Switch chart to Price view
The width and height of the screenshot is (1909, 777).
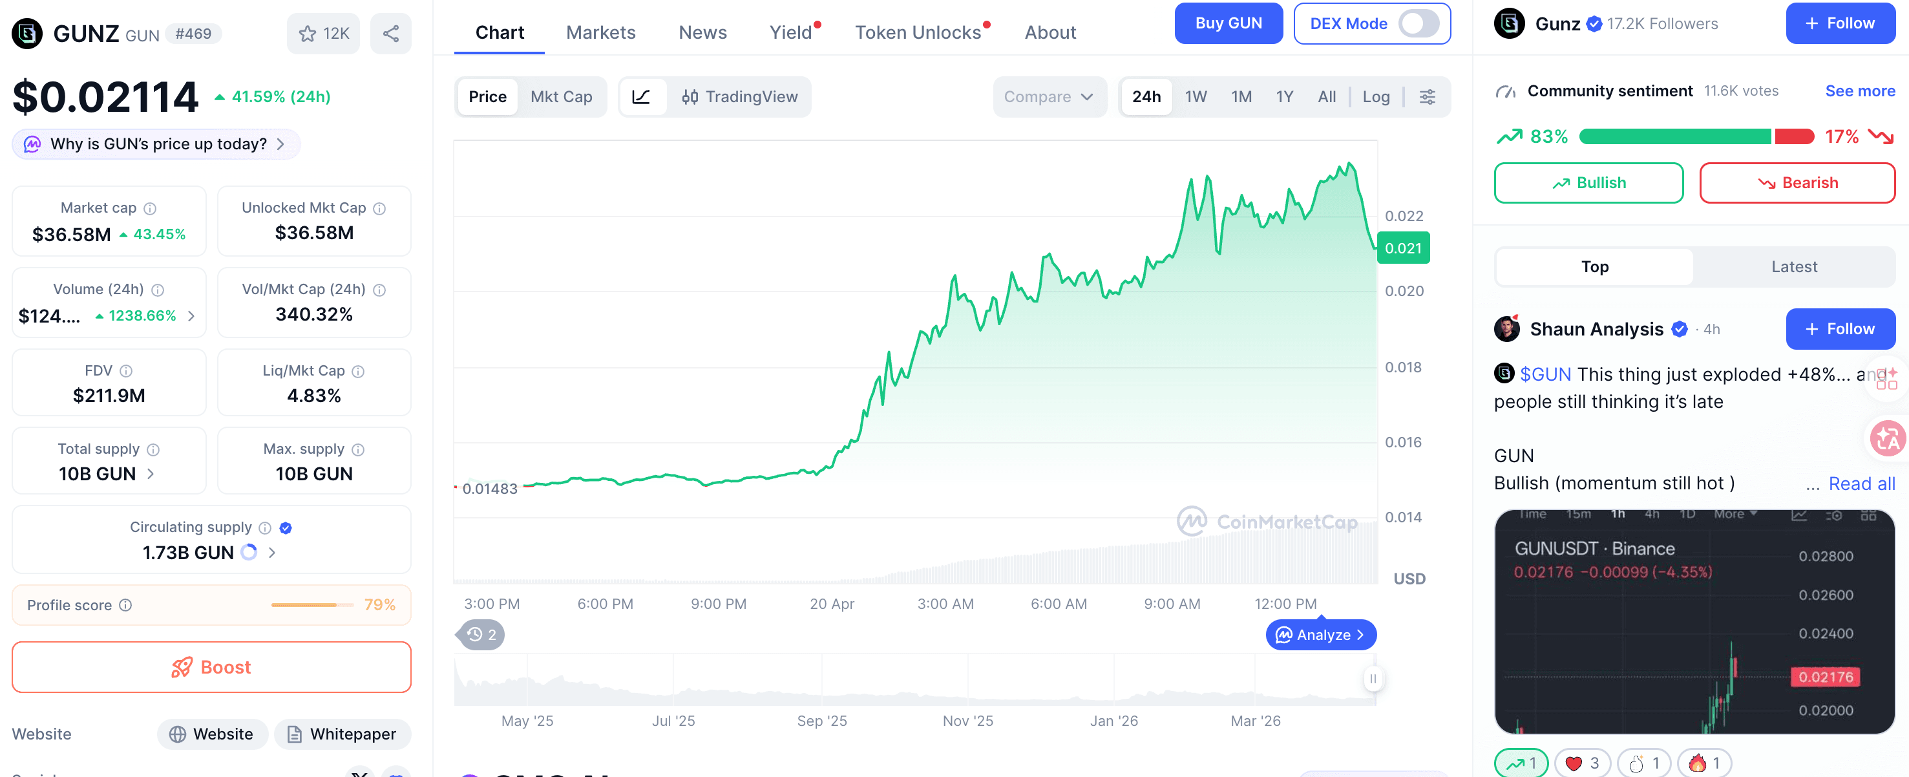[x=488, y=97]
